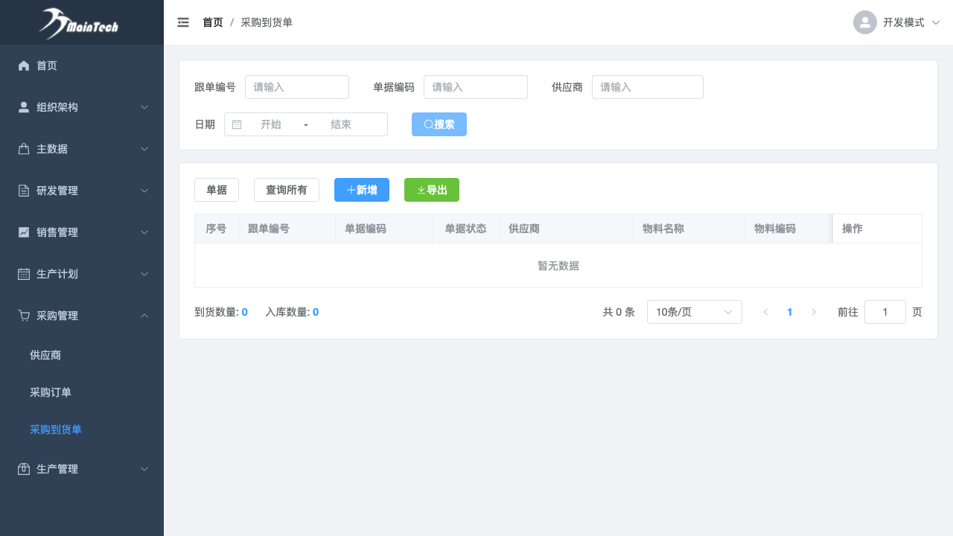The width and height of the screenshot is (953, 536).
Task: Click the user avatar icon
Action: (864, 22)
